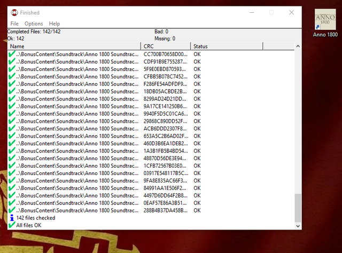Viewport: 342px width, 253px height.
Task: Click the OK status of row 9A17CE141250B6
Action: click(197, 106)
